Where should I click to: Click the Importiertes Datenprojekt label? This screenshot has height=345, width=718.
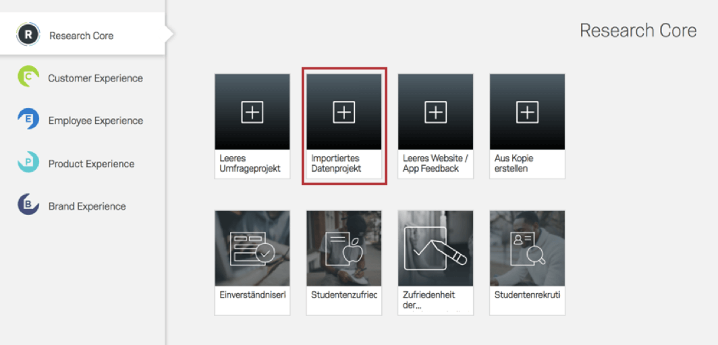pos(337,163)
